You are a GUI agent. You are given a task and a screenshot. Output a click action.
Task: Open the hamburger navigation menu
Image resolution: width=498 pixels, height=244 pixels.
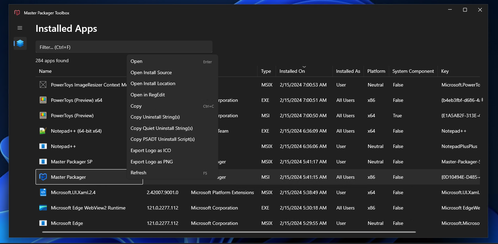[20, 28]
